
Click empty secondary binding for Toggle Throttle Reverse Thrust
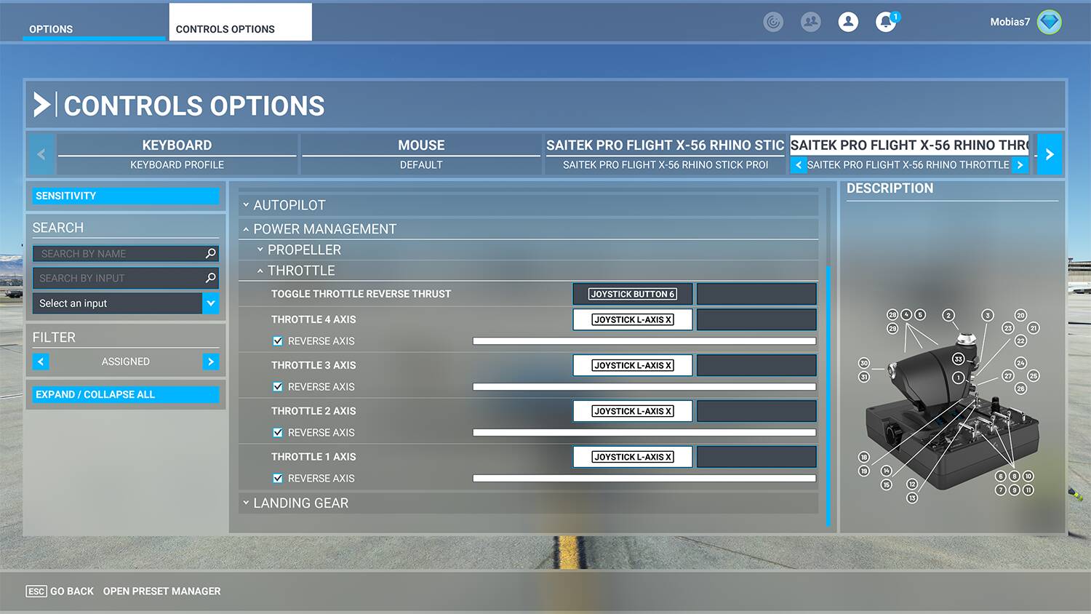pos(756,294)
